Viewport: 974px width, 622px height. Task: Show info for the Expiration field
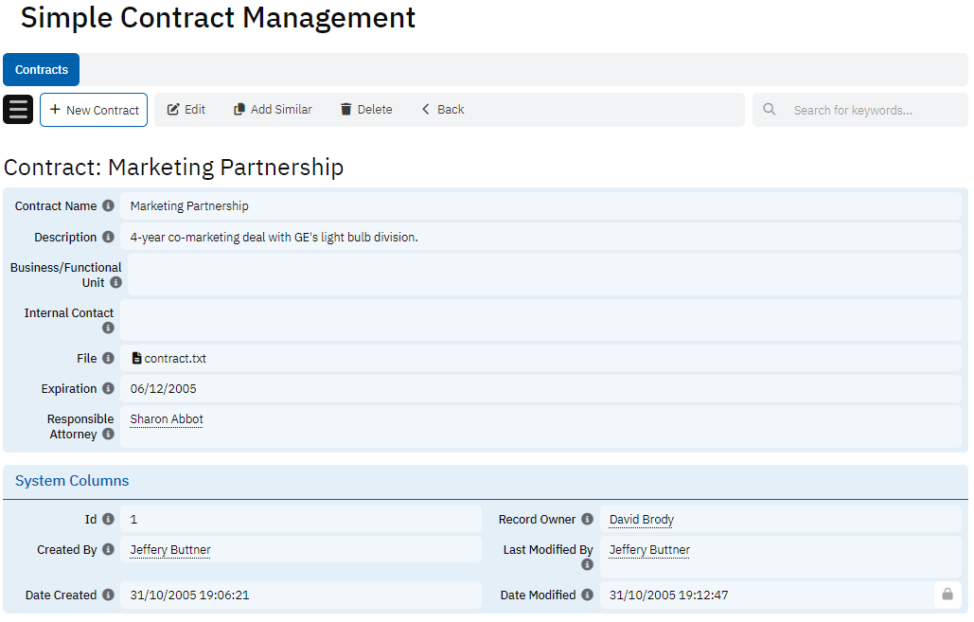108,389
